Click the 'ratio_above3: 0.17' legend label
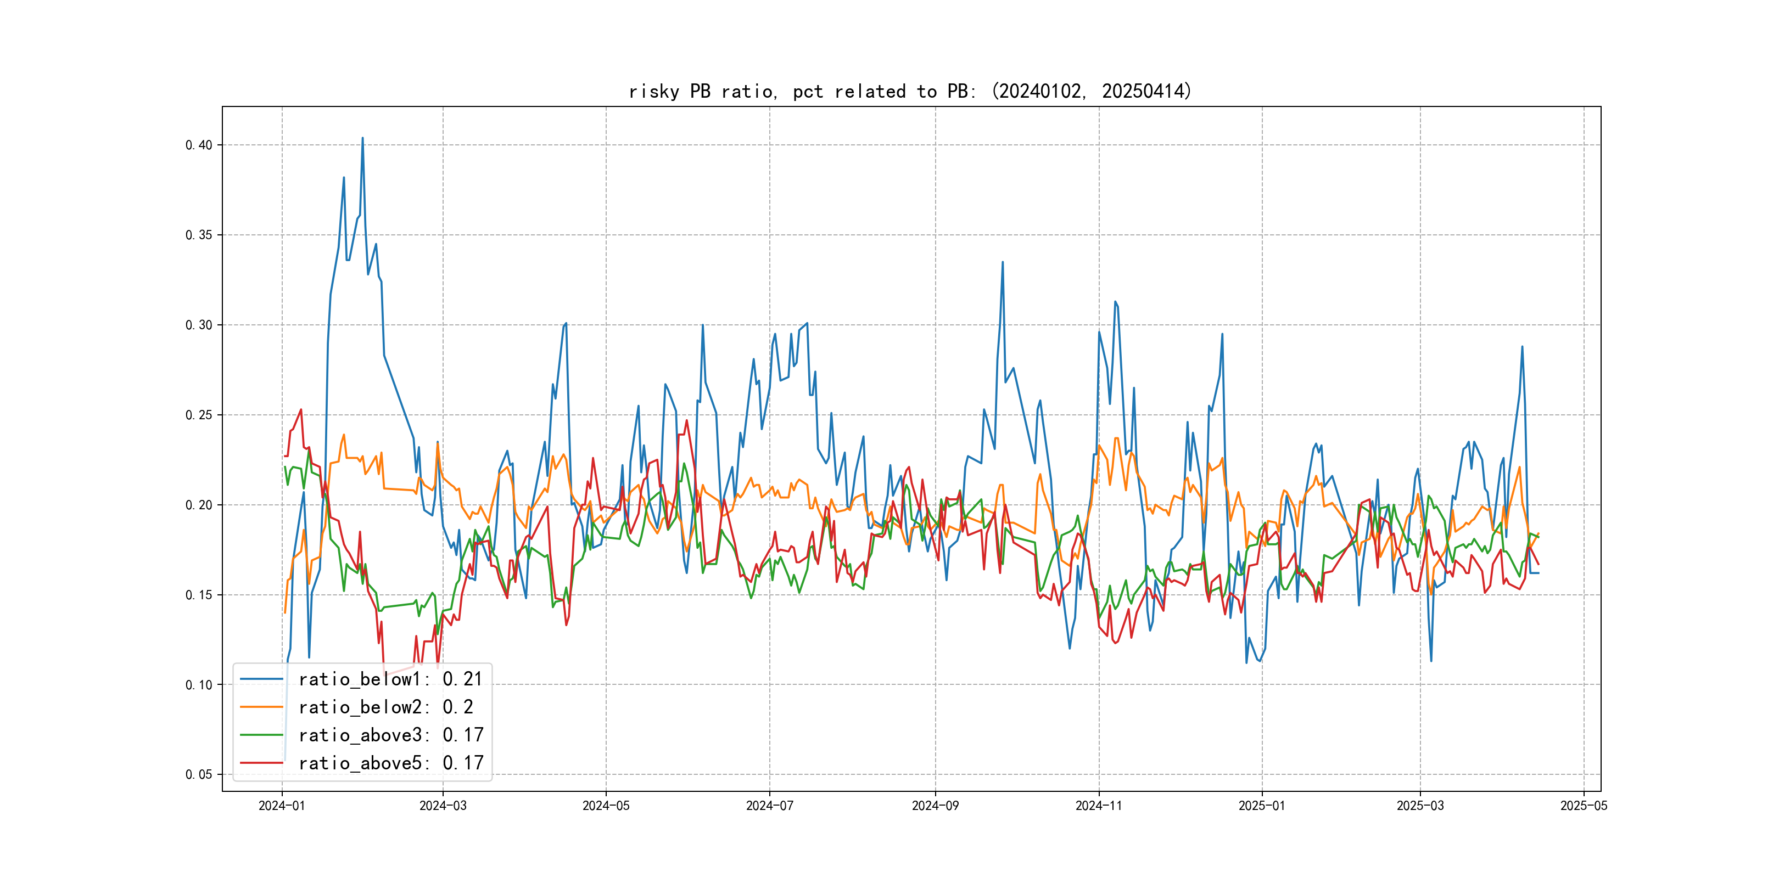Screen dimensions: 1779x889 tap(390, 735)
